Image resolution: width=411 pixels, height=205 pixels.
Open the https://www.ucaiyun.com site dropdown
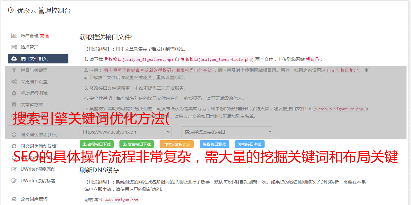(x=126, y=132)
